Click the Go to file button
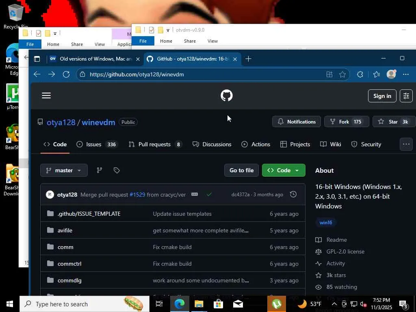The width and height of the screenshot is (416, 312). 241,170
